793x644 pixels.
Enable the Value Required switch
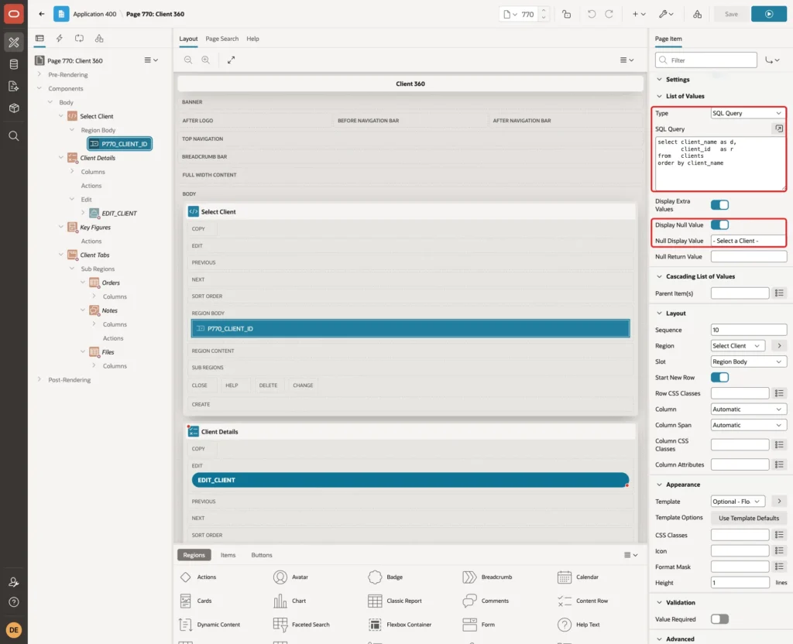tap(719, 619)
